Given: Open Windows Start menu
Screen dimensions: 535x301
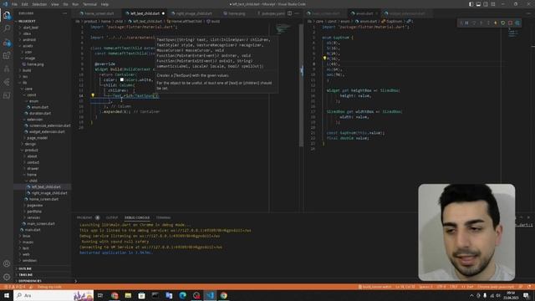Looking at the screenshot, I should [7, 295].
